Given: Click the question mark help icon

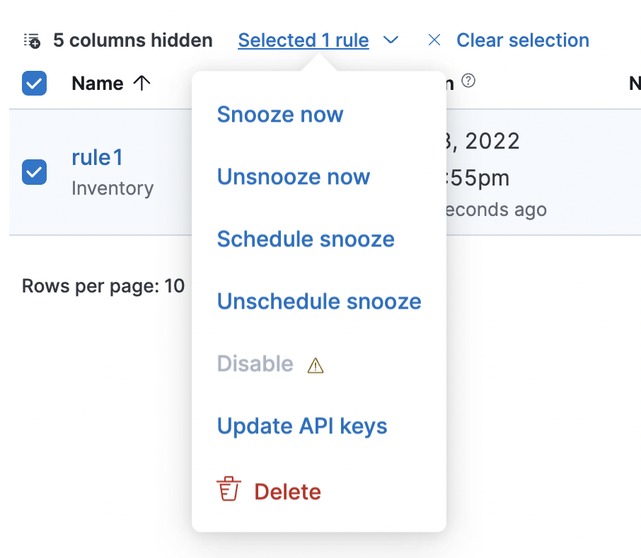Looking at the screenshot, I should tap(467, 82).
